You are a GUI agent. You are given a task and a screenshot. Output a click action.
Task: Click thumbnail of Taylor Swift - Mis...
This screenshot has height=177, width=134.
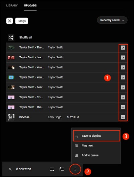(x=11, y=107)
